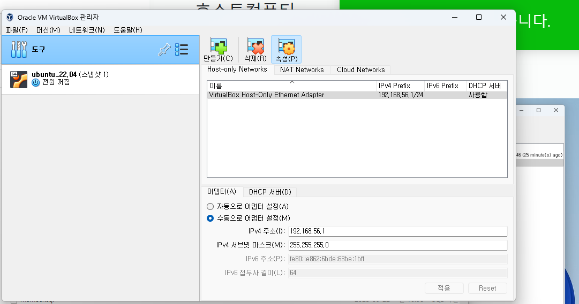Select VirtualBox Host-Only Ethernet Adapter row
Viewport: 579px width, 304px height.
pyautogui.click(x=357, y=95)
